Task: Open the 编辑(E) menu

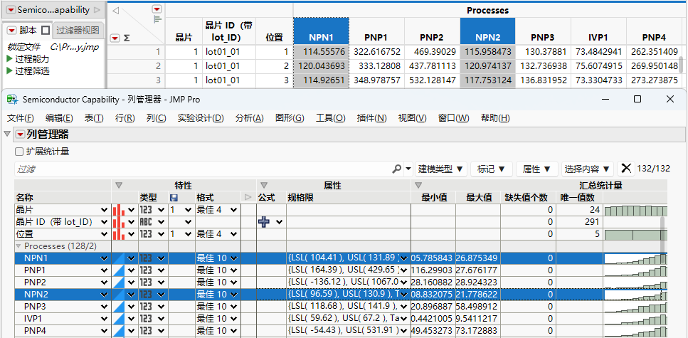Action: [59, 118]
